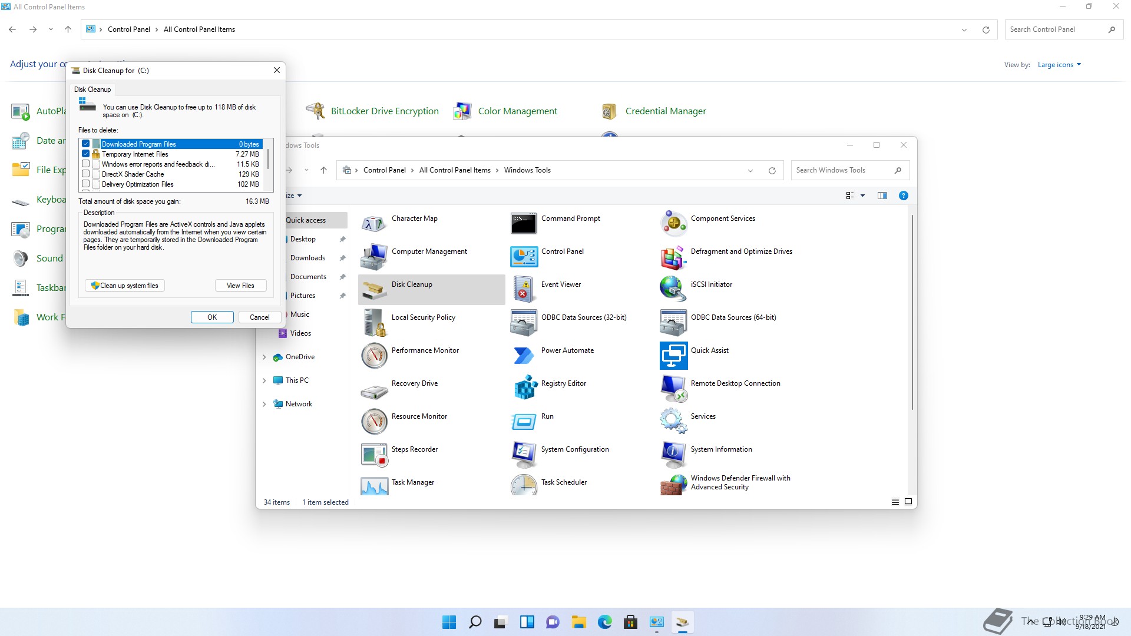Open Windows Tools help icon
This screenshot has width=1131, height=636.
tap(903, 196)
